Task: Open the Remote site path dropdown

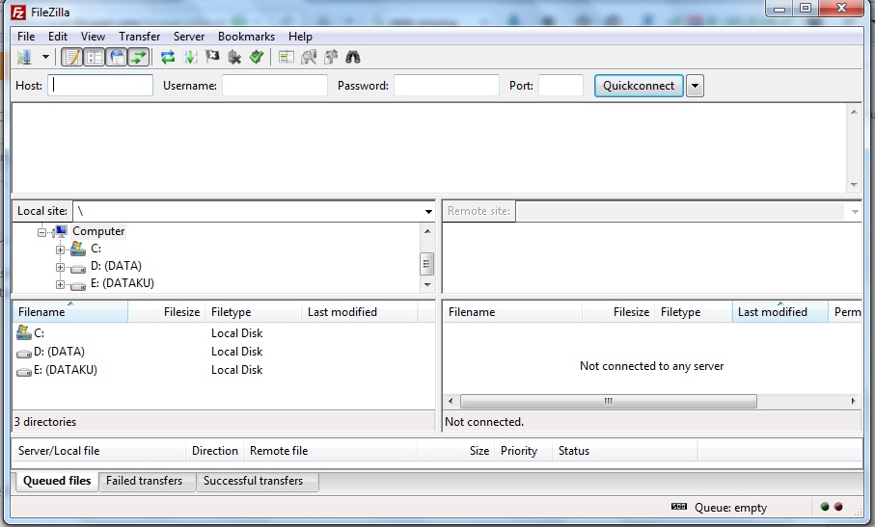Action: click(x=855, y=211)
